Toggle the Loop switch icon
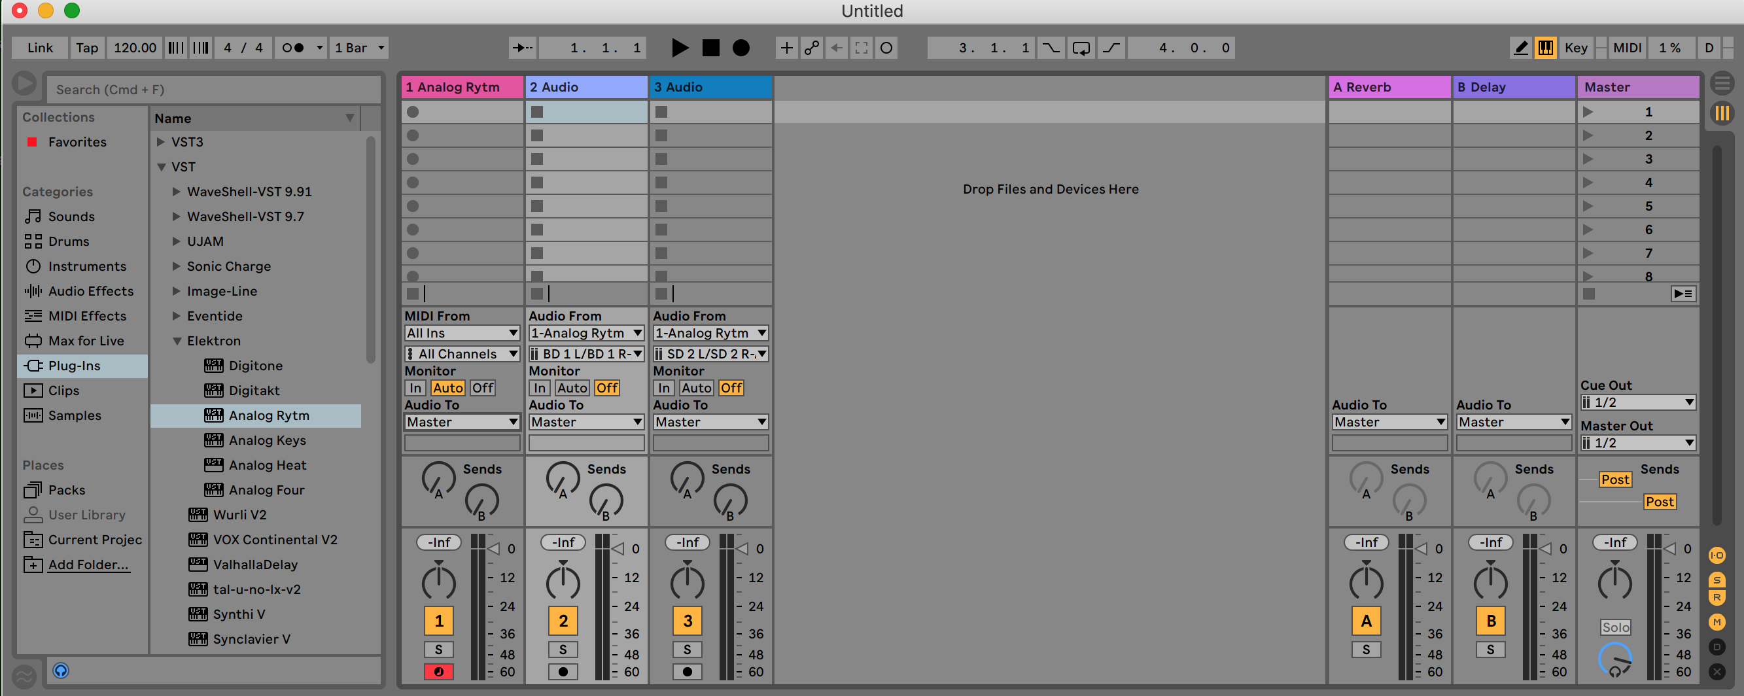This screenshot has width=1744, height=696. pos(1081,48)
